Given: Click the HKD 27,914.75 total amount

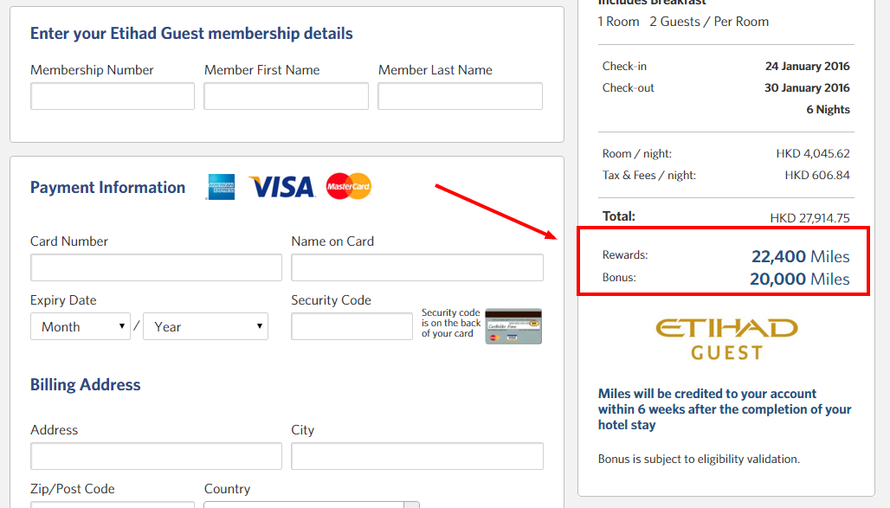Looking at the screenshot, I should coord(810,218).
